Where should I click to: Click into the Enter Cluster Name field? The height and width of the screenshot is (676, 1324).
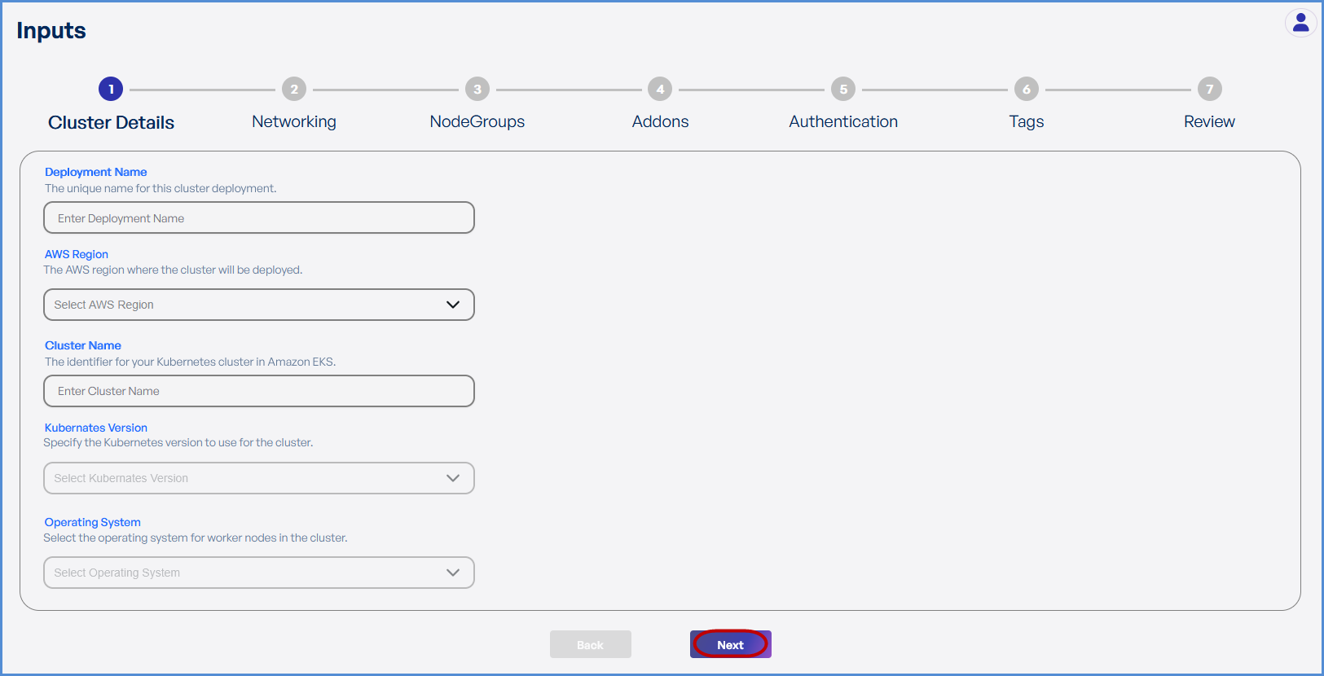coord(259,391)
